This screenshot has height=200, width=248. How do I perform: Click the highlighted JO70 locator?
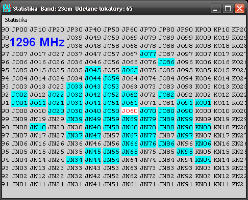coord(148,111)
